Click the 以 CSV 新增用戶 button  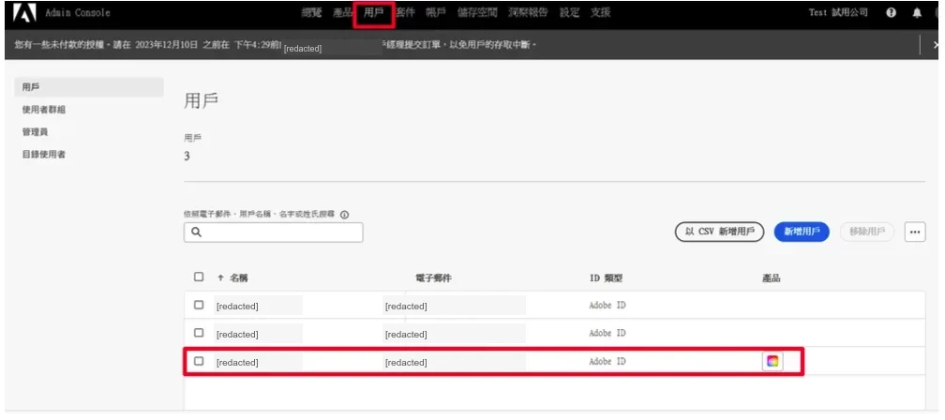720,232
